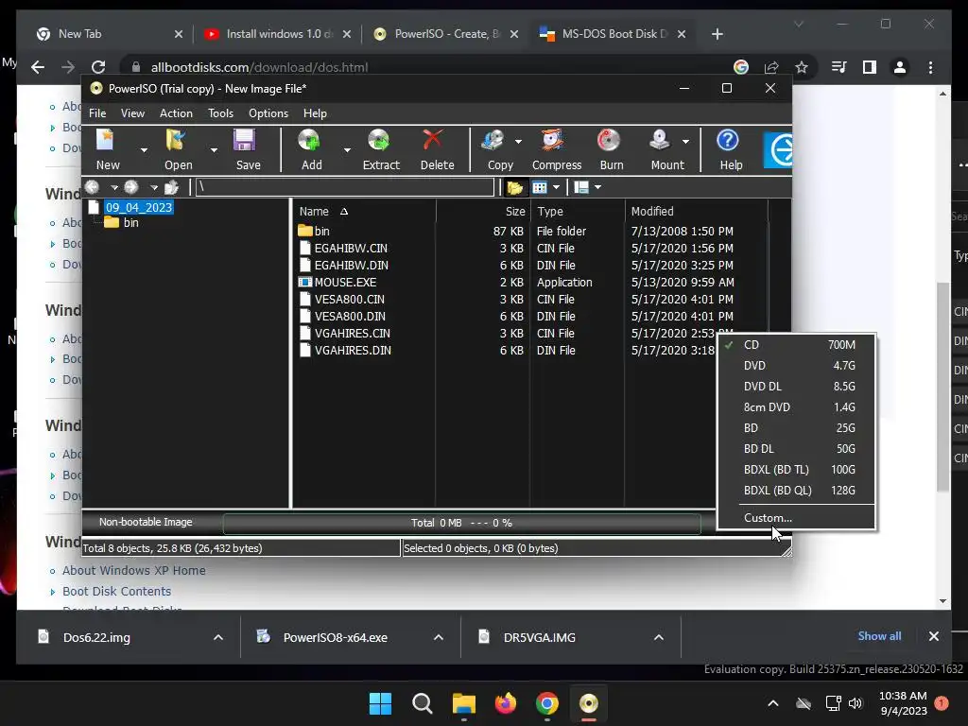Click the blue arrow icon right of Help
968x726 pixels.
[x=779, y=150]
